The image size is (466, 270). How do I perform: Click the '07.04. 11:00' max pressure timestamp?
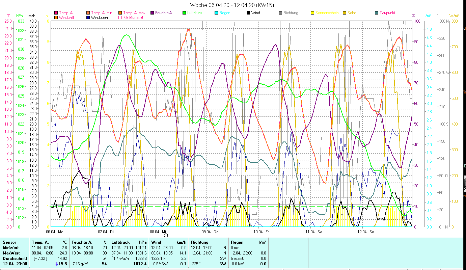coord(122,253)
